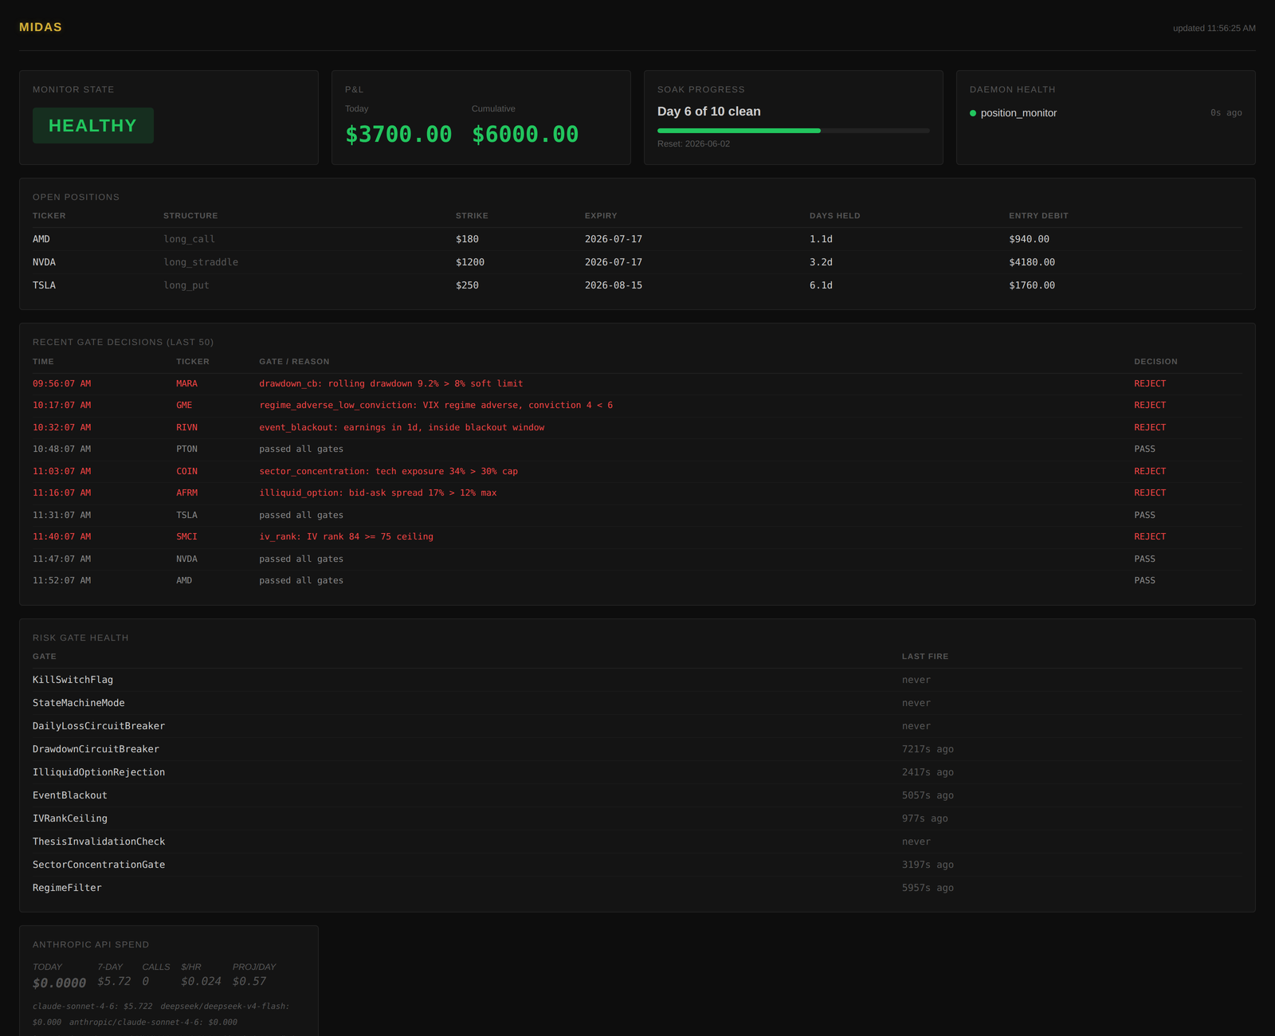Select the KillSwitchFlag gate row
Screen dimensions: 1275x1036
coord(637,680)
